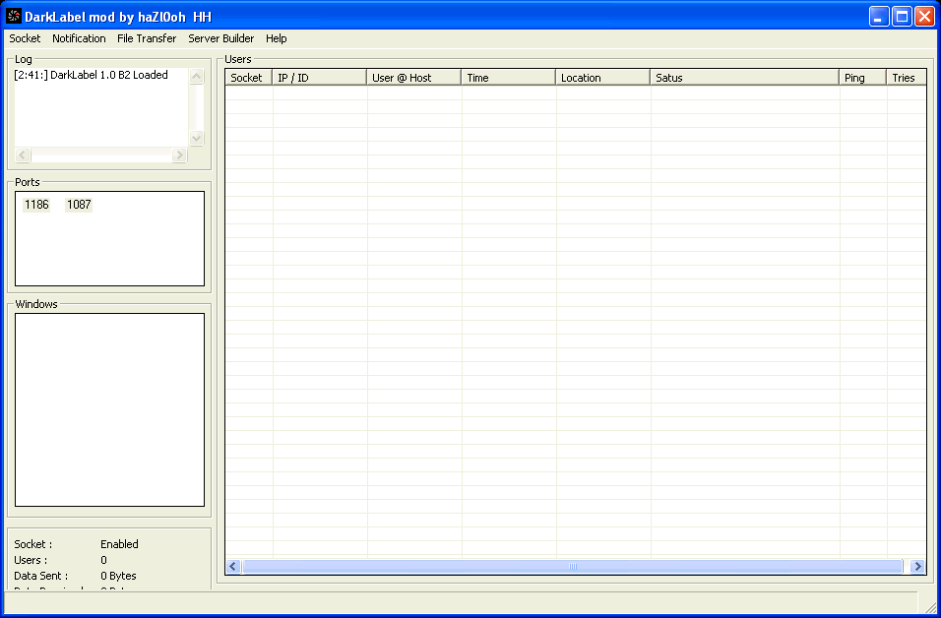This screenshot has height=618, width=941.
Task: Open the Socket menu
Action: (24, 38)
